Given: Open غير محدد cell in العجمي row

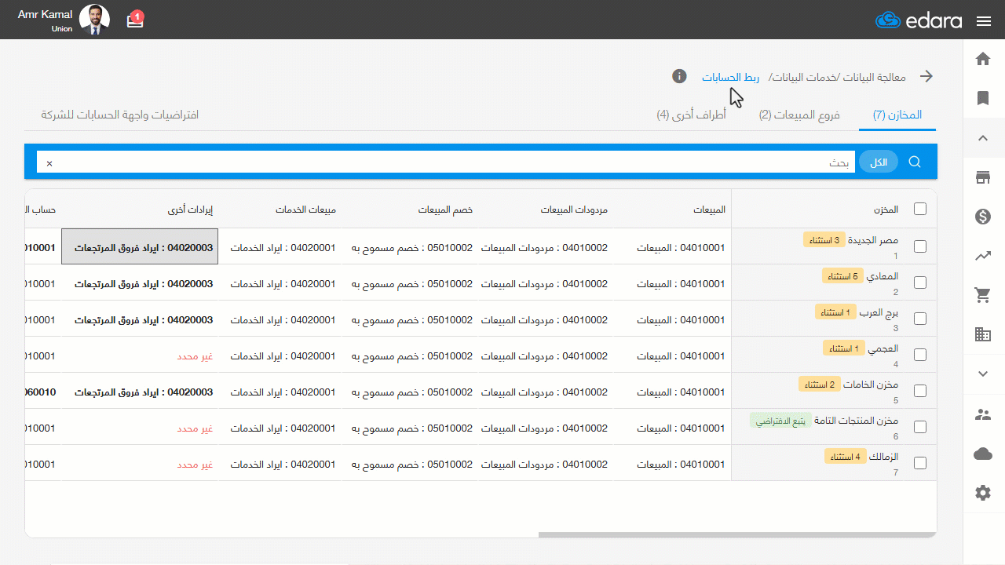Looking at the screenshot, I should 195,356.
